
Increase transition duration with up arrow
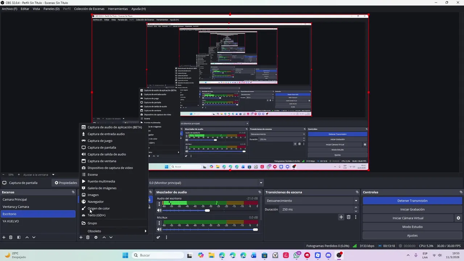[x=356, y=208]
